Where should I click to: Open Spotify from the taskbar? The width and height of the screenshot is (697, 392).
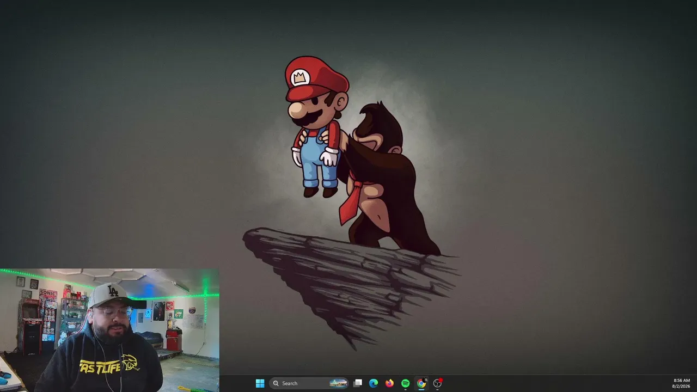pyautogui.click(x=405, y=383)
